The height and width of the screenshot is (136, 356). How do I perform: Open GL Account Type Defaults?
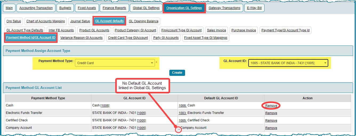(25, 30)
